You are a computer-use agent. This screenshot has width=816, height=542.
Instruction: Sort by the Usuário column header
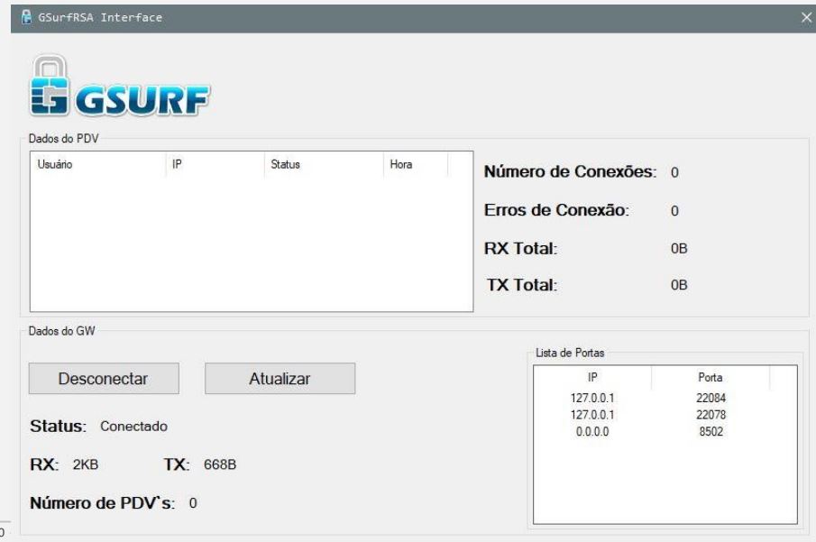[x=97, y=166]
